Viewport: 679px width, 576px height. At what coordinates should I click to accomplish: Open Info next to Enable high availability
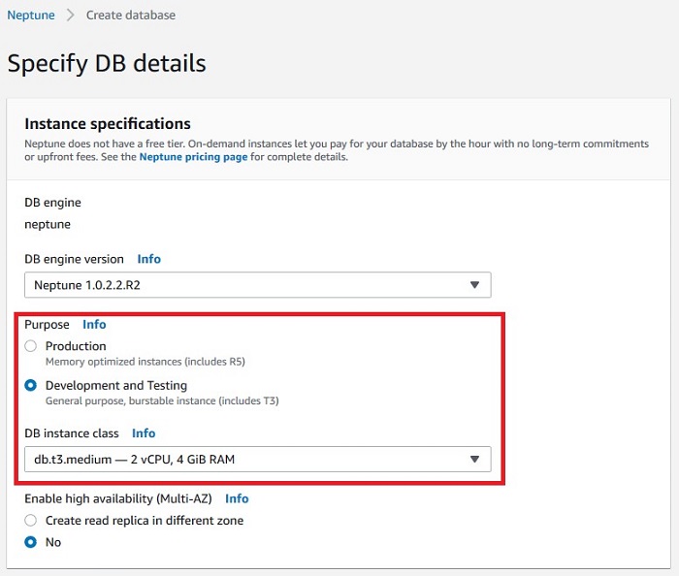tap(237, 498)
